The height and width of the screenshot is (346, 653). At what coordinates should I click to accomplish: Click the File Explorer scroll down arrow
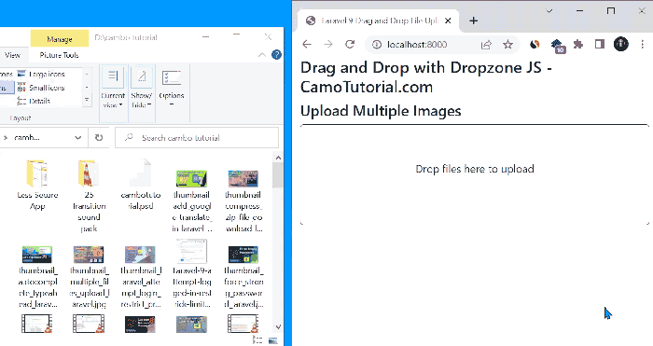click(278, 327)
